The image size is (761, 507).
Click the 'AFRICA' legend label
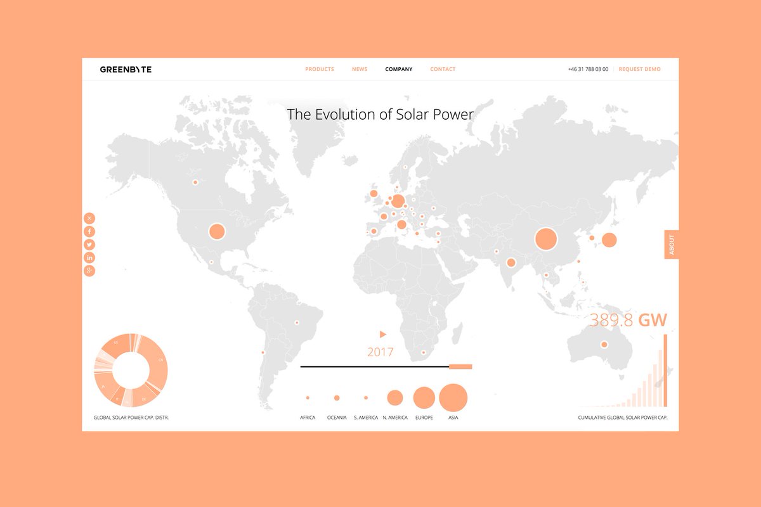point(308,418)
